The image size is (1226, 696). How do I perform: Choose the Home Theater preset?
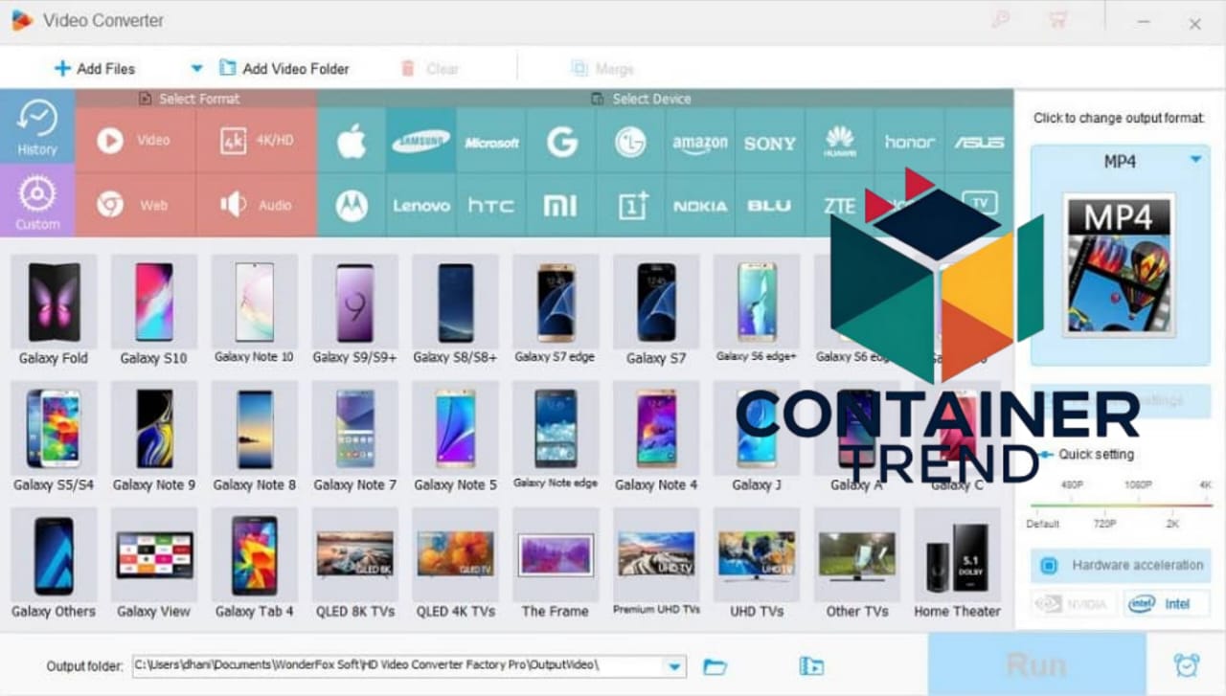click(957, 564)
